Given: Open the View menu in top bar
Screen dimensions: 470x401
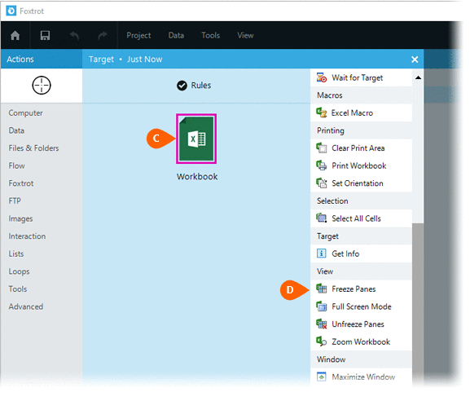Looking at the screenshot, I should coord(245,35).
